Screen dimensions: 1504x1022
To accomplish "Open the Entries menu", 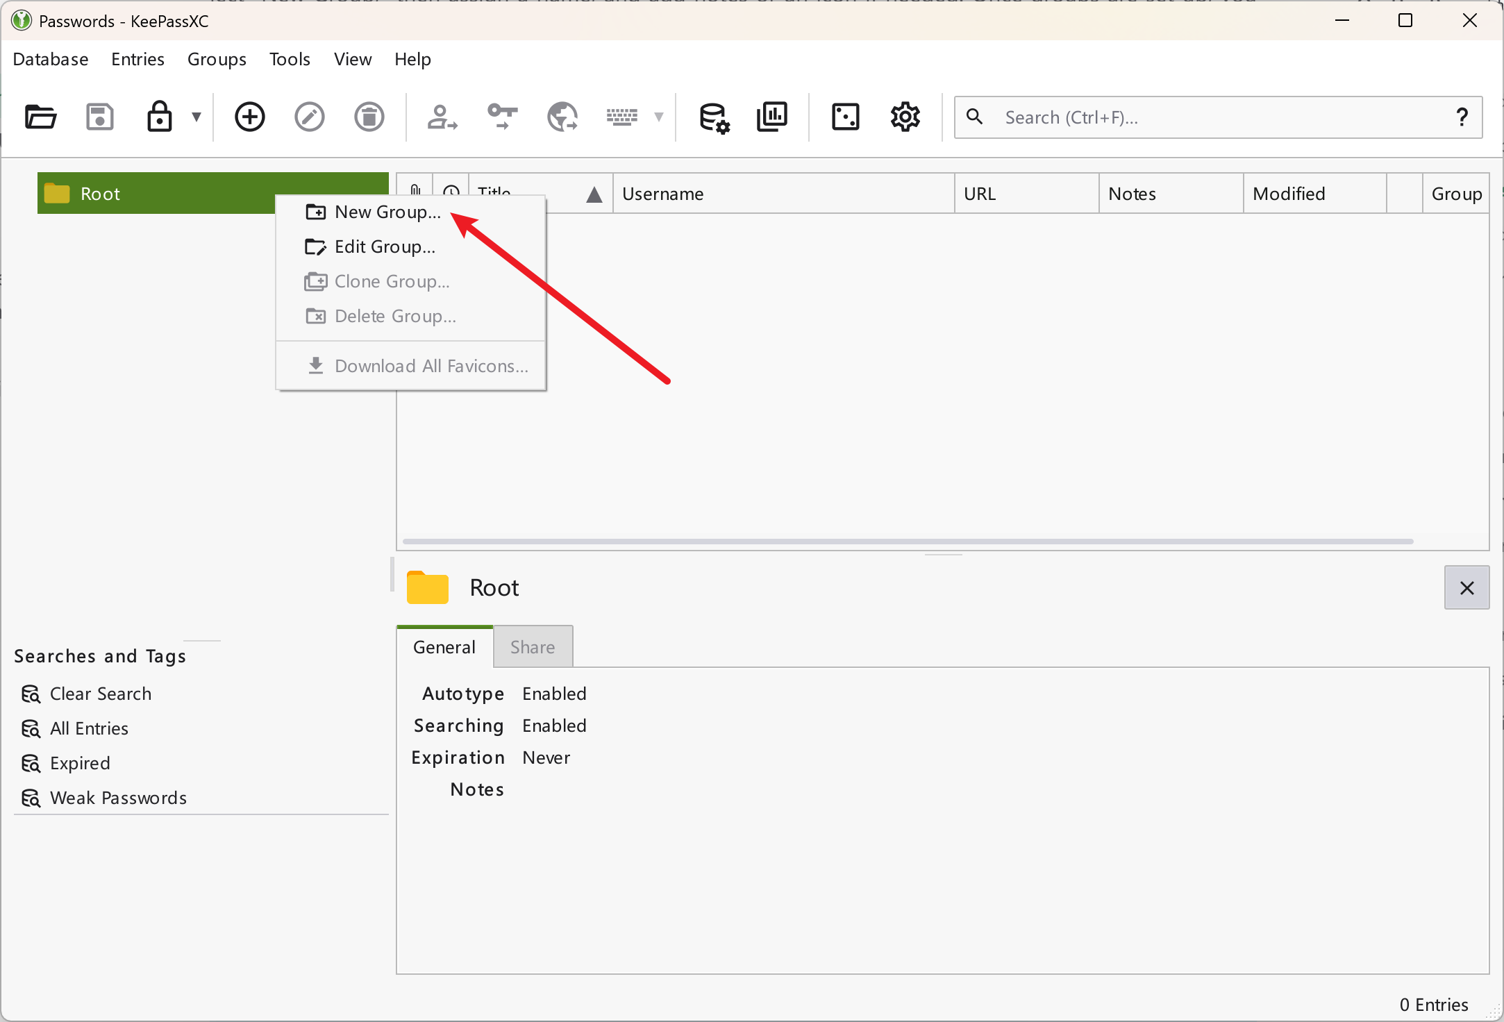I will coord(137,60).
